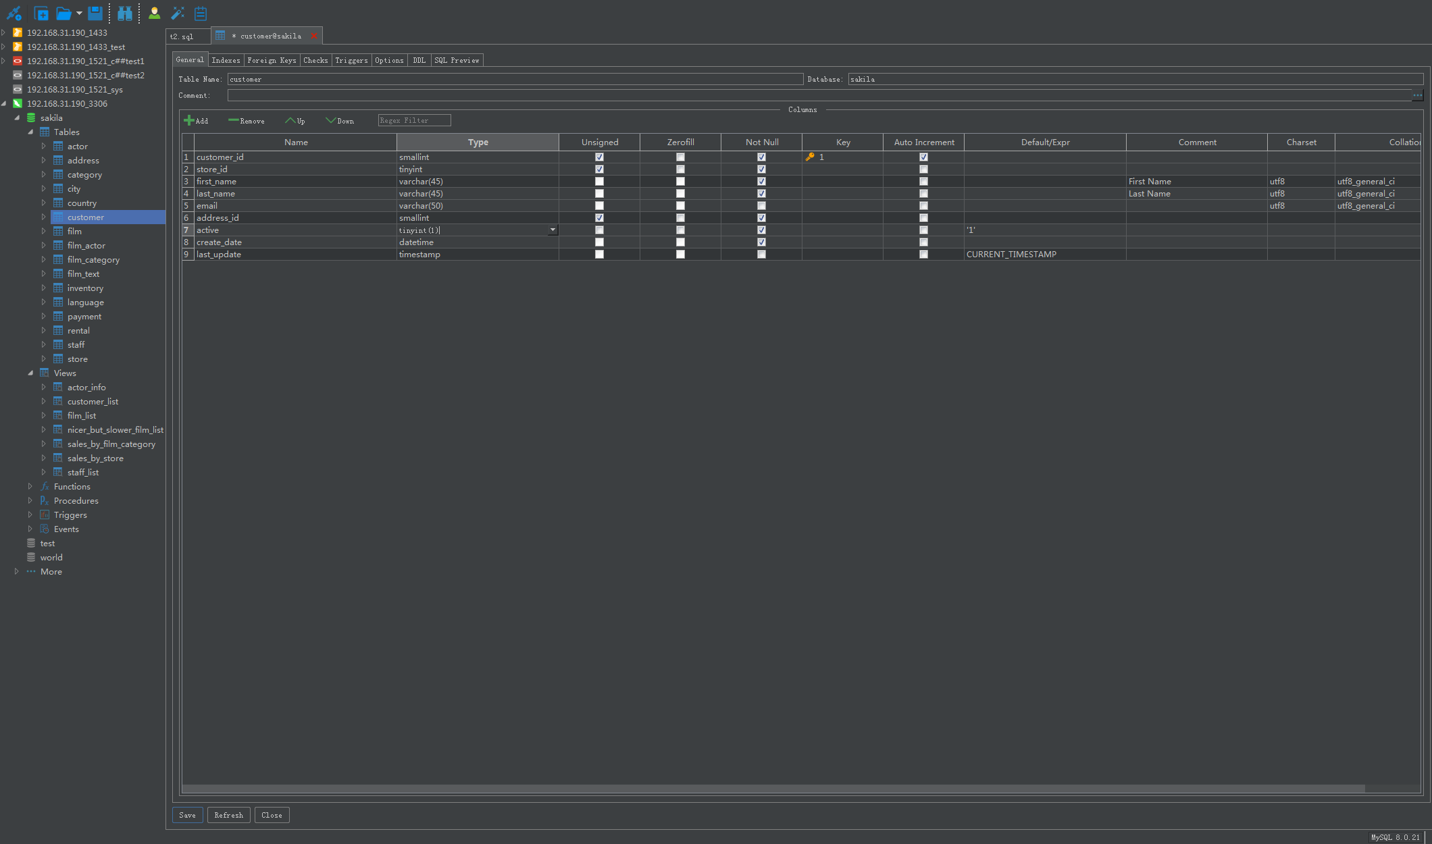Toggle Unsigned checkbox for store_id row
1432x844 pixels.
pyautogui.click(x=599, y=169)
